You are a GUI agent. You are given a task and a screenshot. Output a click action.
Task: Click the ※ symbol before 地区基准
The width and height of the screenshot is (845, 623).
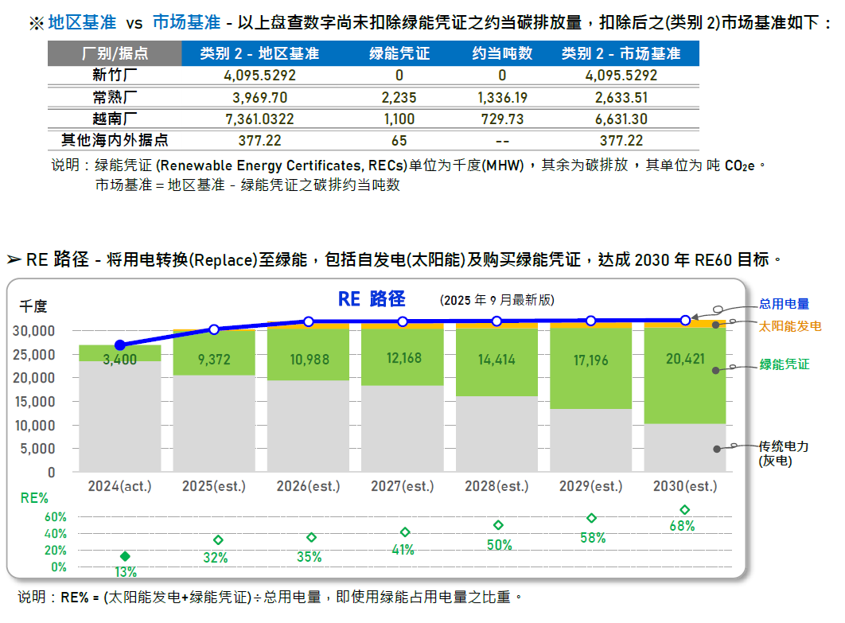[x=36, y=23]
